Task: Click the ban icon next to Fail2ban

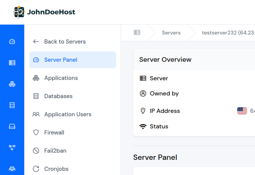Action: (x=36, y=151)
